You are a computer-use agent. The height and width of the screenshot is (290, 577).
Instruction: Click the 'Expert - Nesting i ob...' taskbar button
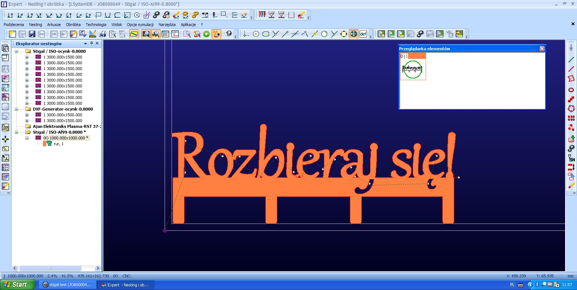click(x=126, y=285)
